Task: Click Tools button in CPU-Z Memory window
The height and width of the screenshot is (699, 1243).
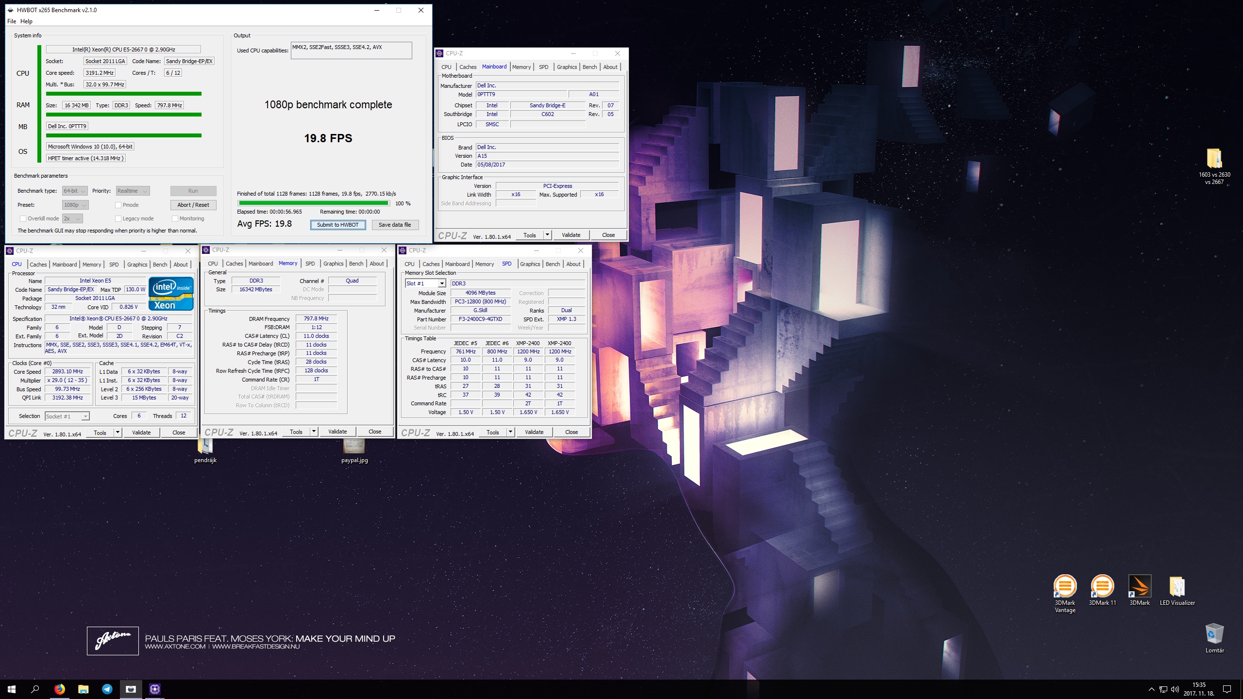Action: pyautogui.click(x=296, y=432)
